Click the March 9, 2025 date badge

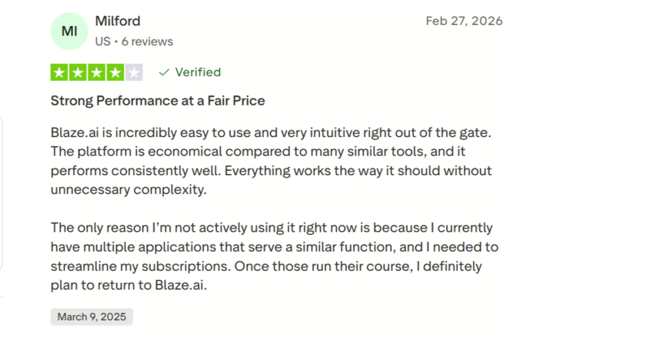point(92,317)
